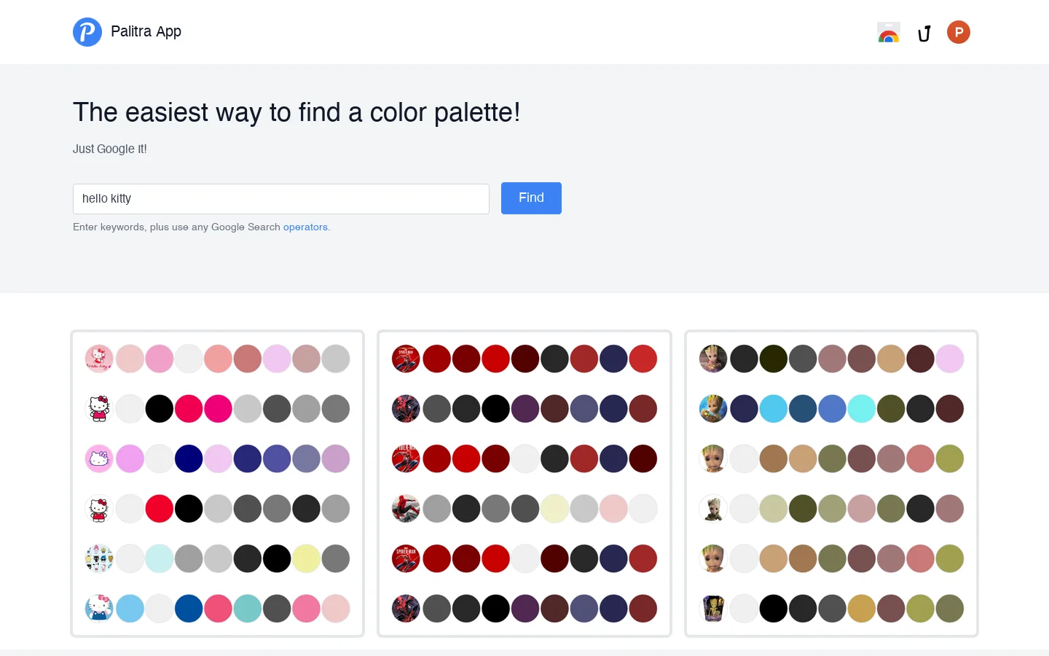
Task: Open the multi-character Hello Kitty thumbnail
Action: [x=99, y=558]
